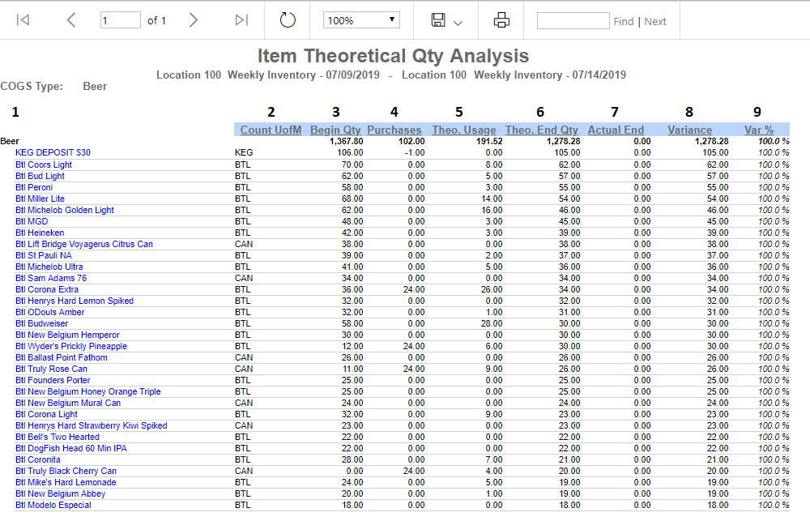Open the Btl MGD item

[x=32, y=221]
